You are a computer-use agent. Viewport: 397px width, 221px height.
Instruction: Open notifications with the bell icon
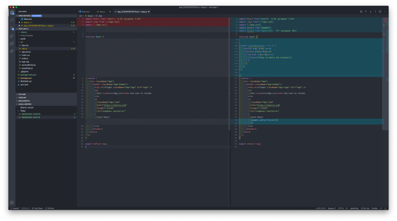click(385, 208)
